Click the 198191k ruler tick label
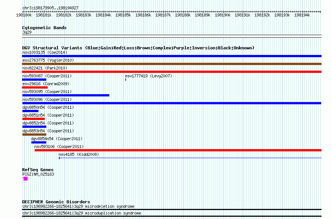This screenshot has height=219, width=332. pyautogui.click(x=242, y=15)
